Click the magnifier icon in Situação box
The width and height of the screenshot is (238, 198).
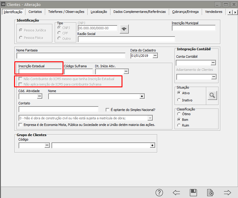[212, 96]
